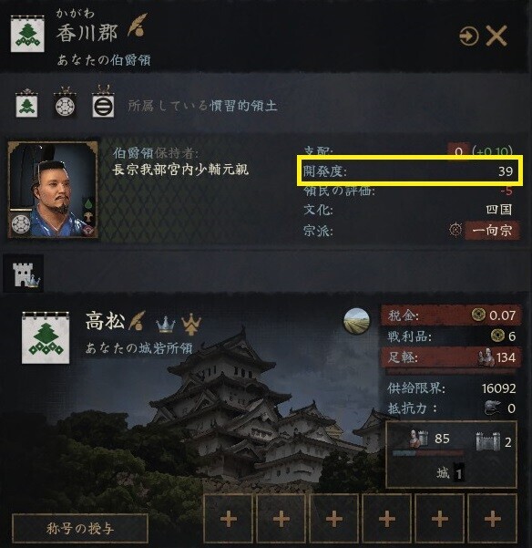Click the 称号の授与 grant title button
The height and width of the screenshot is (548, 532).
click(80, 528)
